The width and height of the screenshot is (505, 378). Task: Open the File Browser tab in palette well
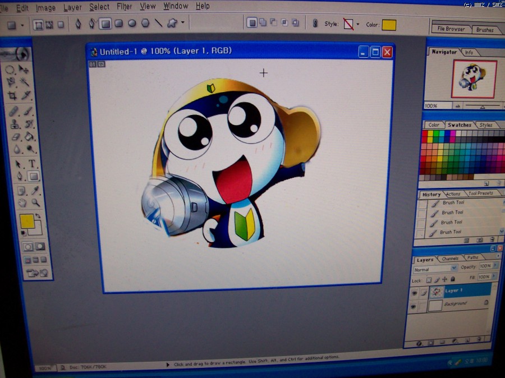pos(452,29)
